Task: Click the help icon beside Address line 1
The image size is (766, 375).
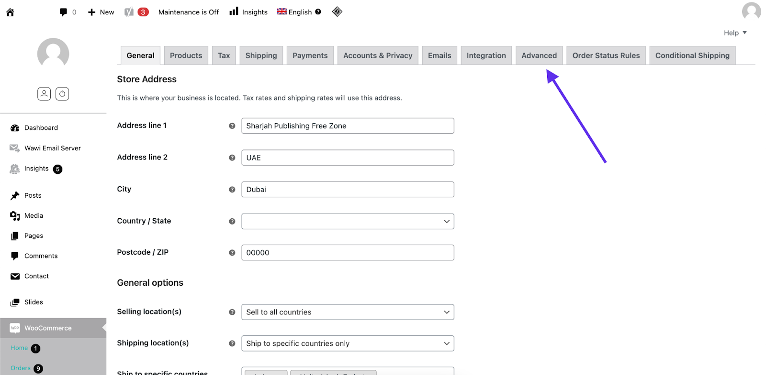Action: click(x=232, y=126)
